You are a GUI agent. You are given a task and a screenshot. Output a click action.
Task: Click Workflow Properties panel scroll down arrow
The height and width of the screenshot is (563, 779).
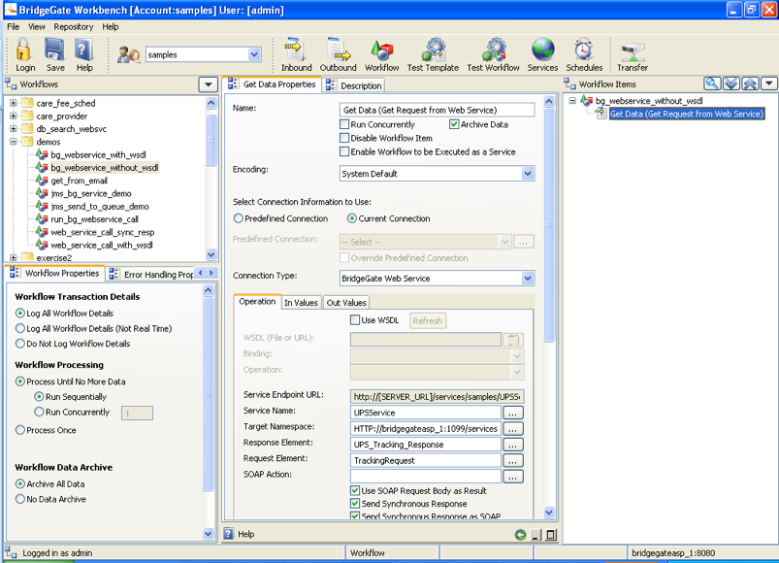point(209,534)
